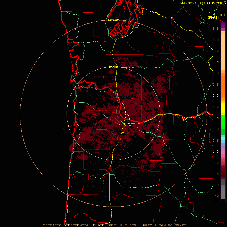Viewport: 227px width, 227px height.
Task: Click the TH threshold label on the scale
Action: (217, 196)
